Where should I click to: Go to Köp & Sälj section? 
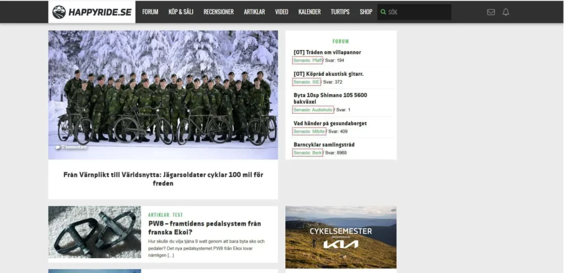[x=181, y=12]
